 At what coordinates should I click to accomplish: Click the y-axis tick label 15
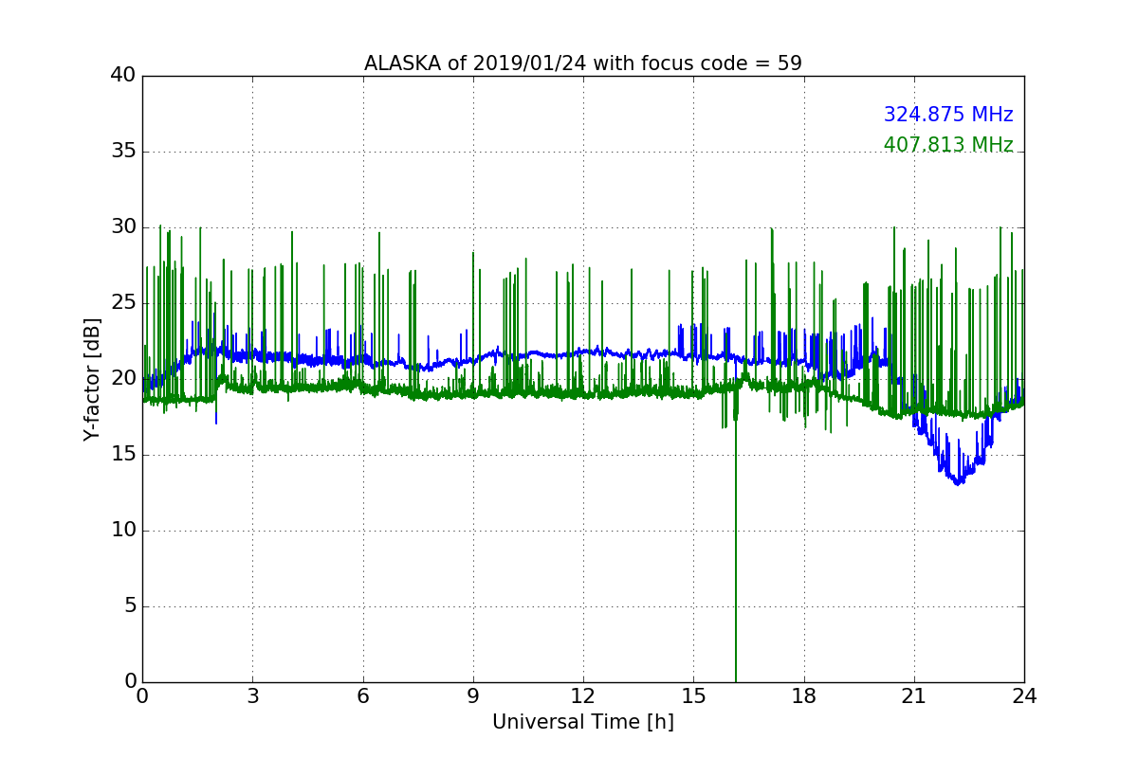click(123, 454)
